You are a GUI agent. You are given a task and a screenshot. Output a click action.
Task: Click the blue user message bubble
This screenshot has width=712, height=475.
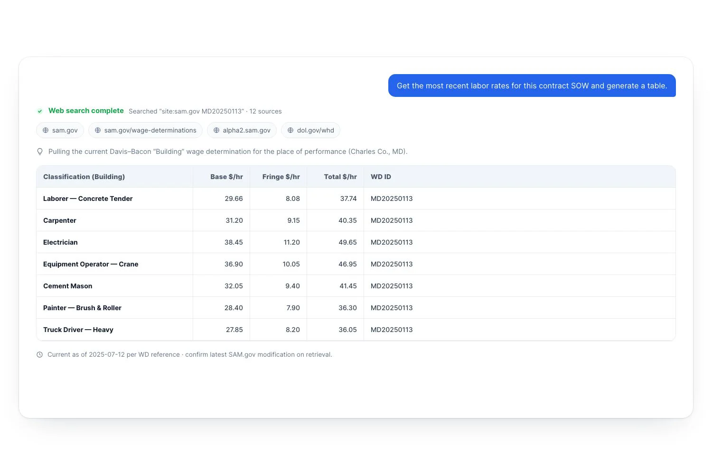coord(532,85)
